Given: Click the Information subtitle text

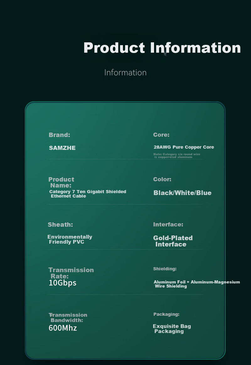Looking at the screenshot, I should [125, 72].
